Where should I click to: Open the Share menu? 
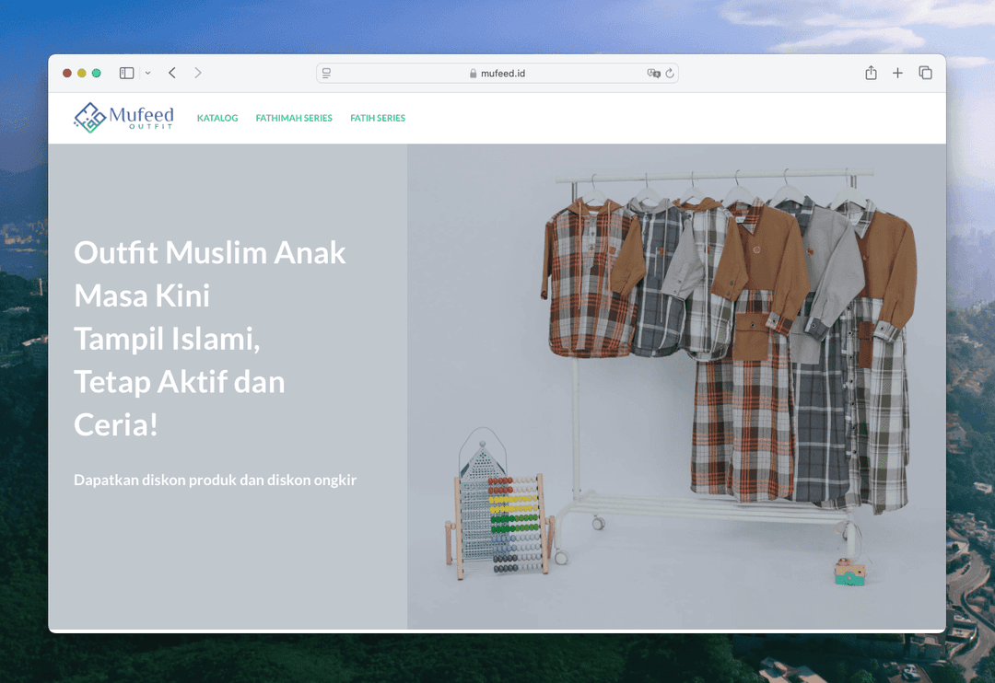(871, 73)
